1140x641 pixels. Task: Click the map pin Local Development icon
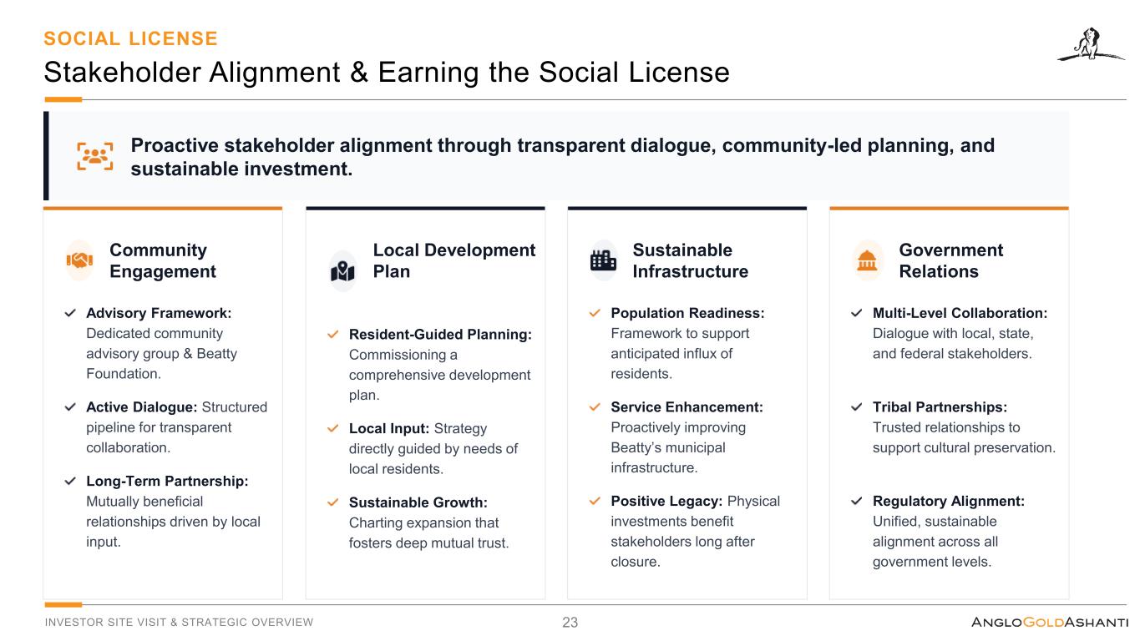(342, 270)
